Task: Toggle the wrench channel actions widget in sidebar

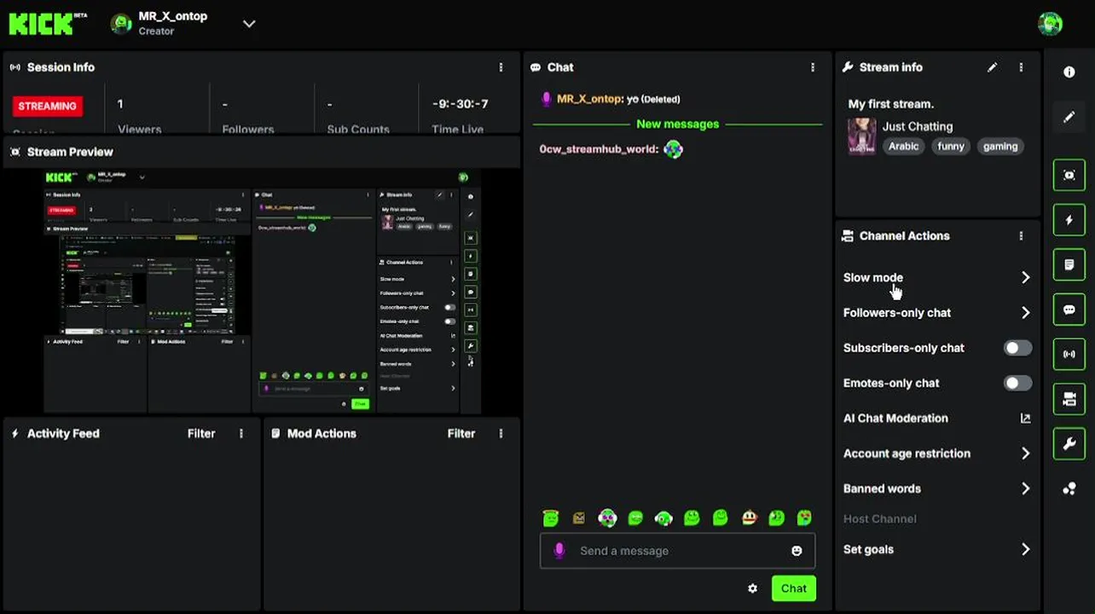Action: tap(1069, 443)
